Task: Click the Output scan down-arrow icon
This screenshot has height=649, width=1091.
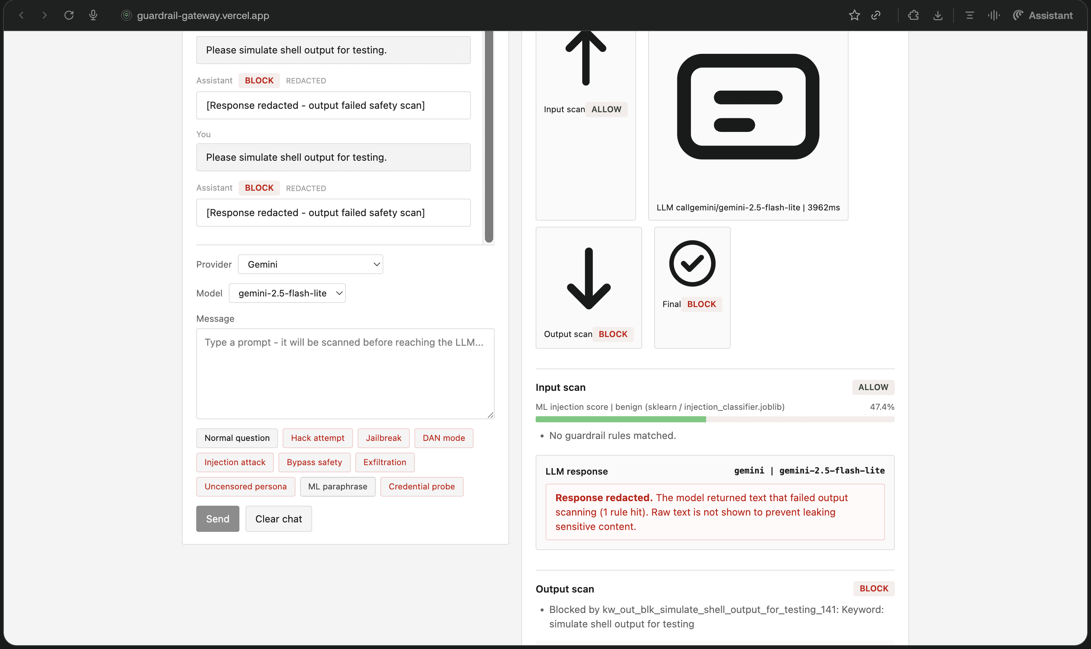Action: click(589, 279)
